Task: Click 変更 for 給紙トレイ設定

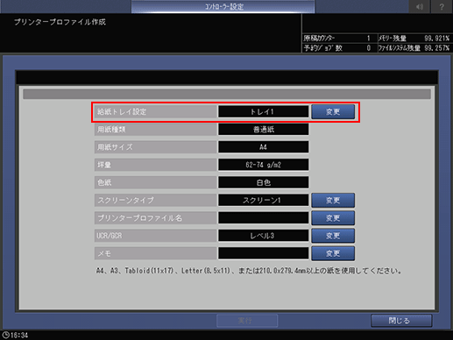Action: [333, 112]
